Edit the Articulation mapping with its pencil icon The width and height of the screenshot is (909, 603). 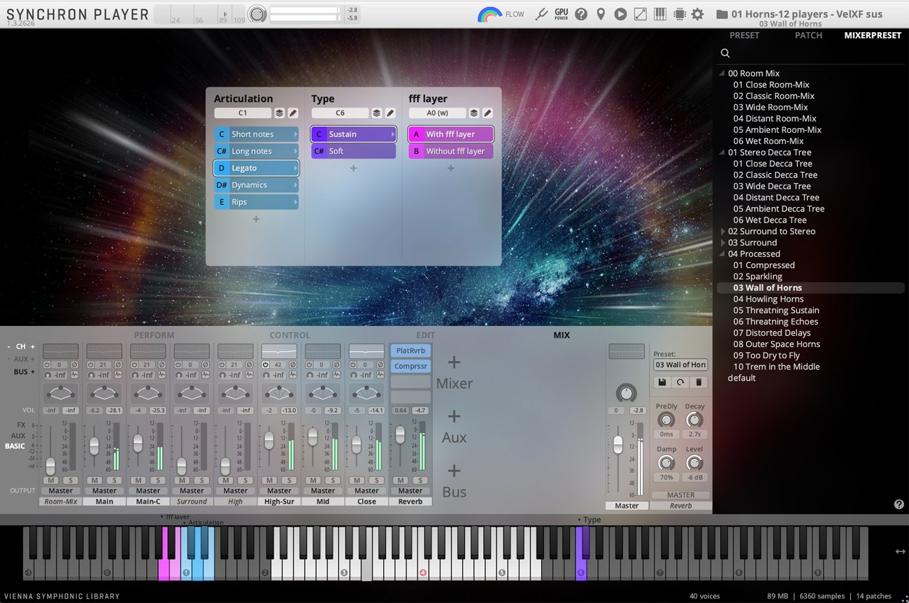click(x=293, y=113)
